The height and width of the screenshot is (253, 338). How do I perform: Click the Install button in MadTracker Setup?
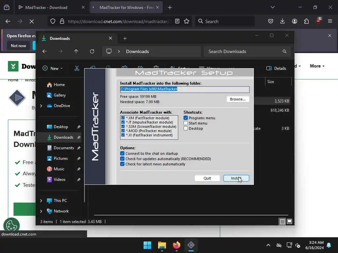click(236, 178)
